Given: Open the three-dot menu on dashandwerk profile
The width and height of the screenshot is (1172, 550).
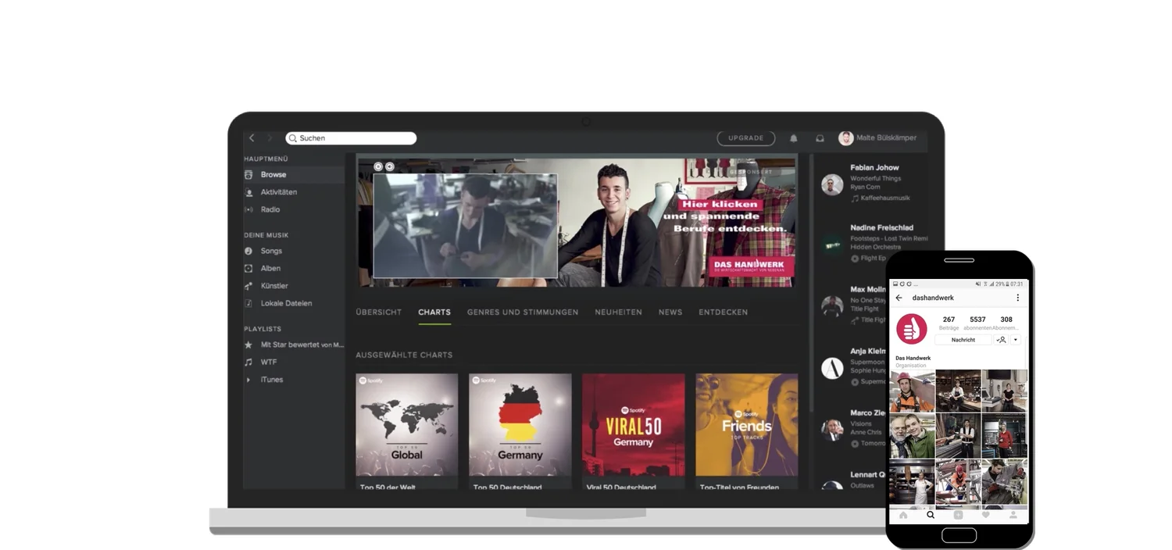Looking at the screenshot, I should click(x=1017, y=298).
